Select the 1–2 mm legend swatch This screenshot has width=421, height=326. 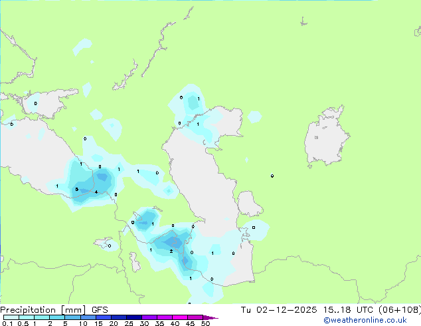click(x=42, y=317)
